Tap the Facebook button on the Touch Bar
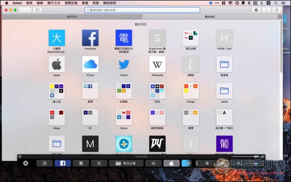291x182 pixels. (x=63, y=163)
